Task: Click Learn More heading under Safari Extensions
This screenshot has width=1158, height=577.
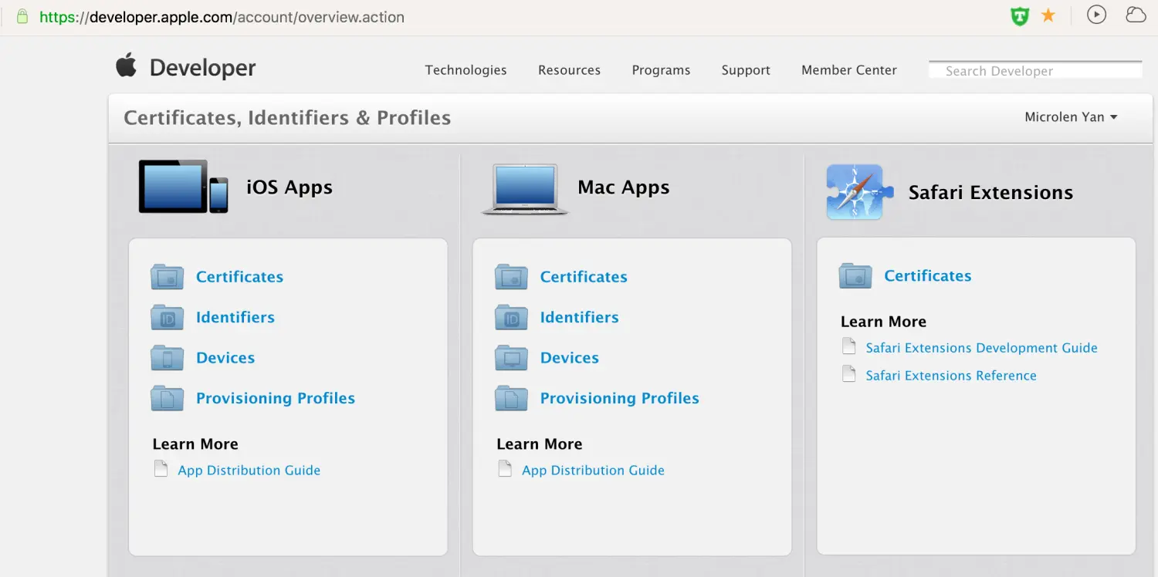Action: pyautogui.click(x=883, y=322)
